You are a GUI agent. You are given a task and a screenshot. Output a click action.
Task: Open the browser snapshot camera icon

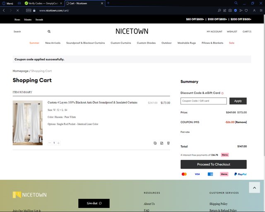click(230, 10)
